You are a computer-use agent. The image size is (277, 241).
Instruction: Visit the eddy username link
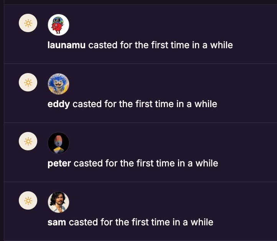click(x=58, y=104)
